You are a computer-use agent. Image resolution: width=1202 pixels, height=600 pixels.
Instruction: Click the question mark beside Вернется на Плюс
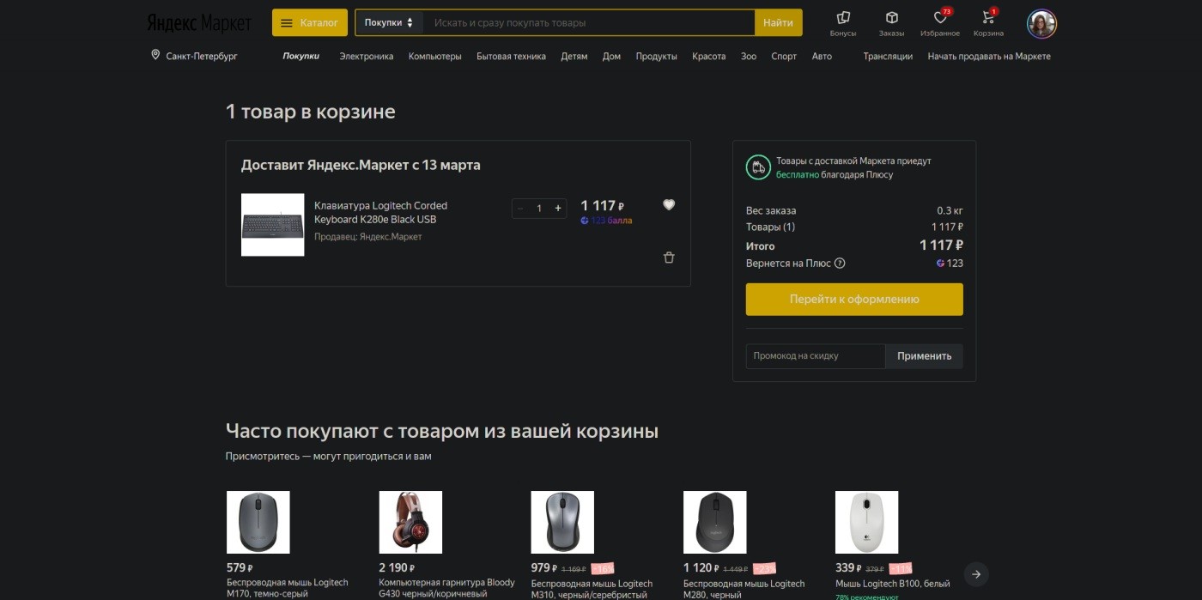click(840, 264)
